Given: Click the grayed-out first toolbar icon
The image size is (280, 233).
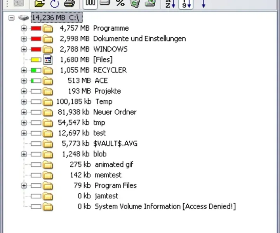Looking at the screenshot, I should click(19, 3).
